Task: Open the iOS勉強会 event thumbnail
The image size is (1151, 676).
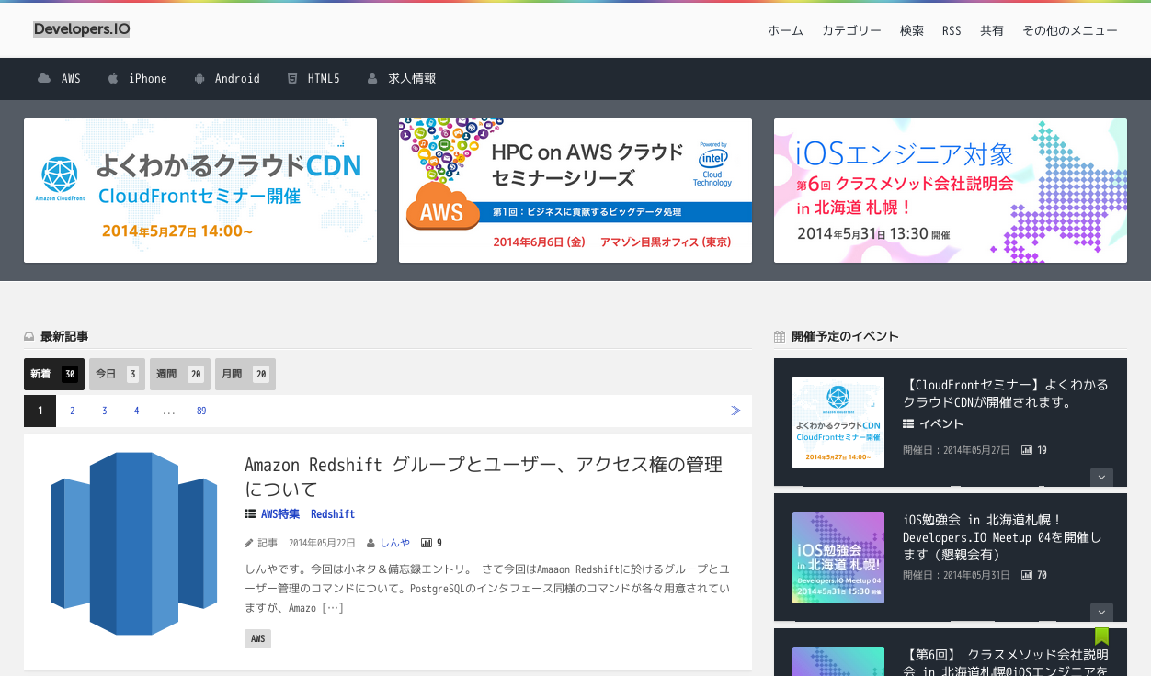Action: click(838, 558)
